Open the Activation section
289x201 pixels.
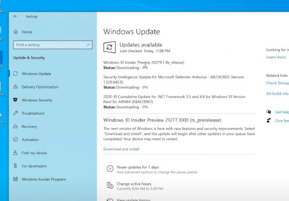click(30, 140)
